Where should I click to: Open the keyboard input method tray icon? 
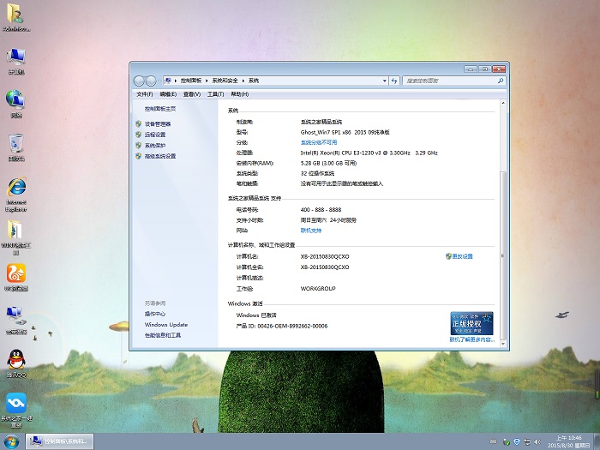tap(493, 442)
